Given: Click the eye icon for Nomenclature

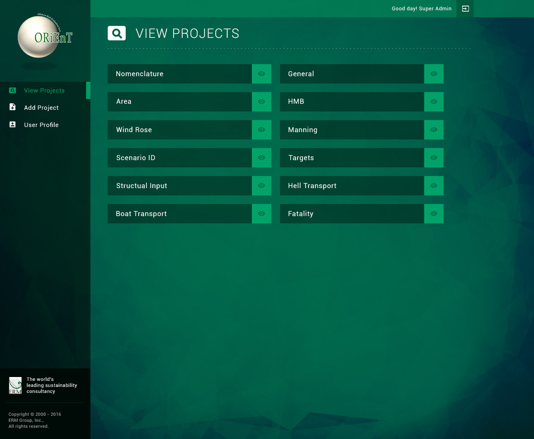Looking at the screenshot, I should point(261,74).
